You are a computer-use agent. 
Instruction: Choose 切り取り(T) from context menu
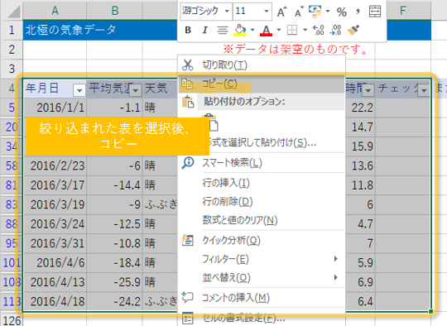click(x=262, y=65)
